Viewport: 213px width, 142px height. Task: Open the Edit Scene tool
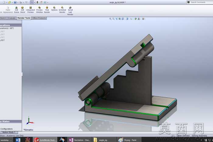[16, 10]
